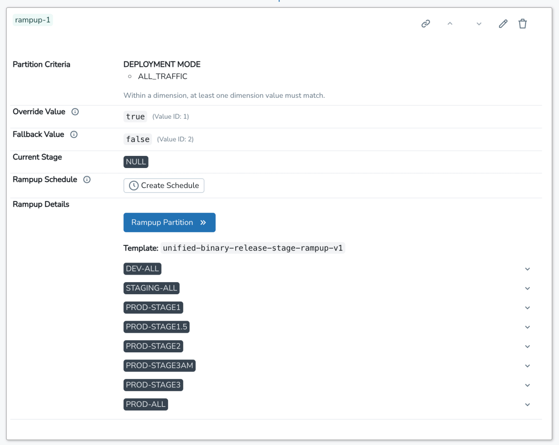Click the STAGING-ALL stage chip
This screenshot has width=559, height=445.
pyautogui.click(x=151, y=288)
